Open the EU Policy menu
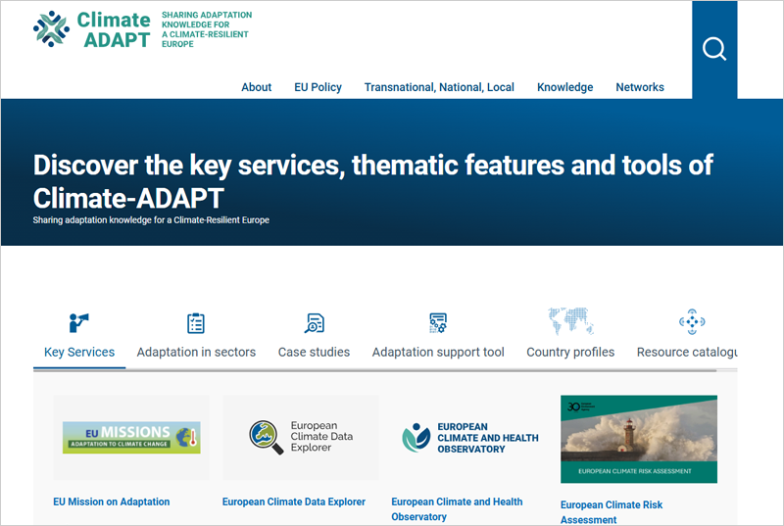Image resolution: width=784 pixels, height=526 pixels. click(318, 87)
